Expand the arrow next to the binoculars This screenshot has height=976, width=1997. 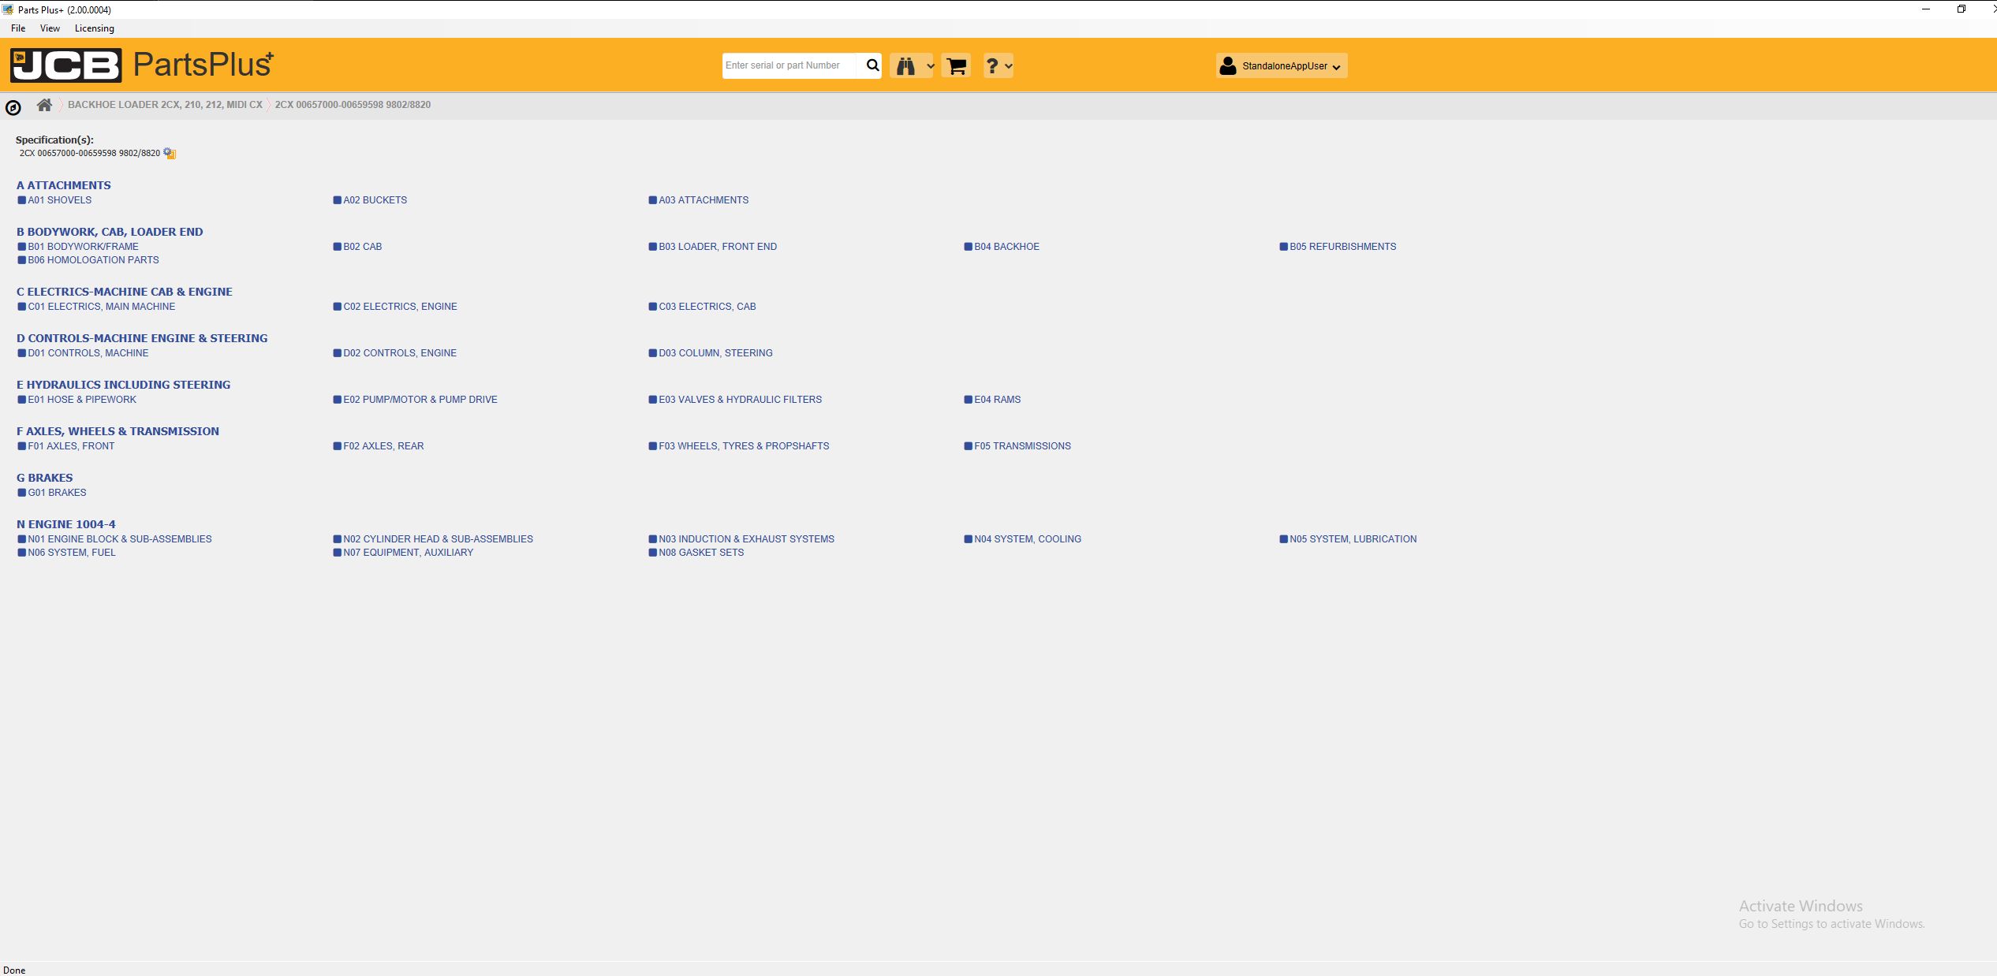tap(930, 66)
